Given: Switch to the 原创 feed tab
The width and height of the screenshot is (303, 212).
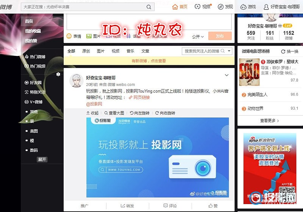Looking at the screenshot, I should tap(86, 51).
